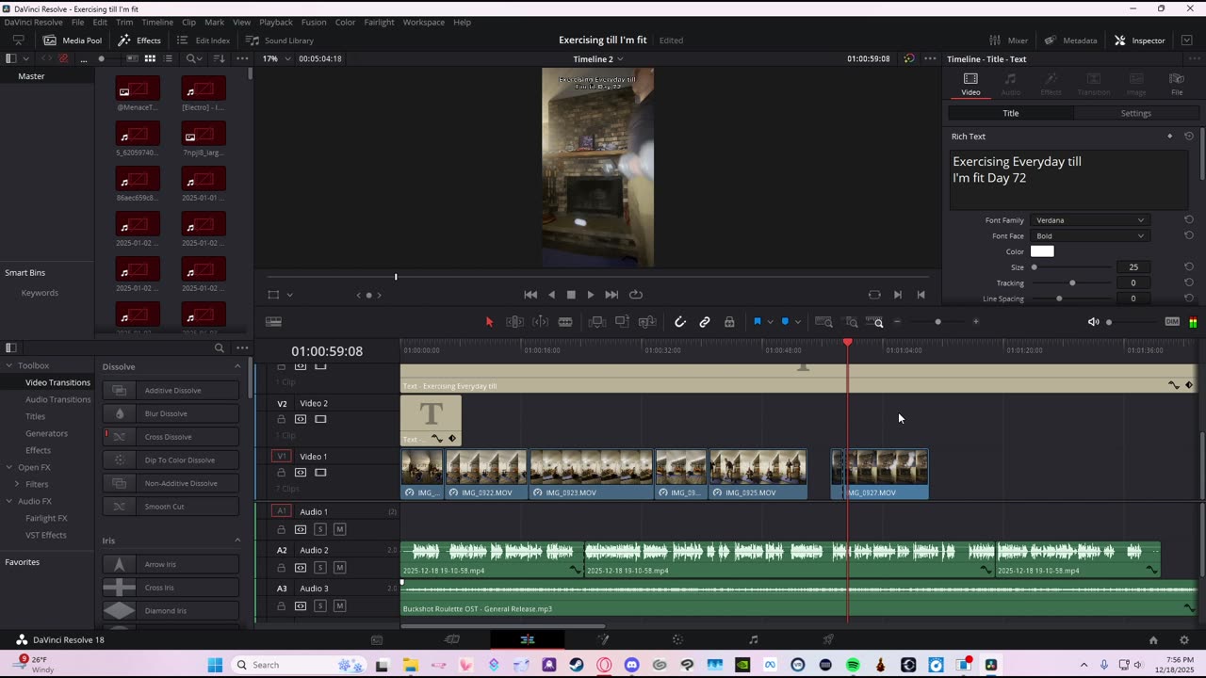
Task: Click the blue Flag clip icon
Action: click(x=757, y=322)
